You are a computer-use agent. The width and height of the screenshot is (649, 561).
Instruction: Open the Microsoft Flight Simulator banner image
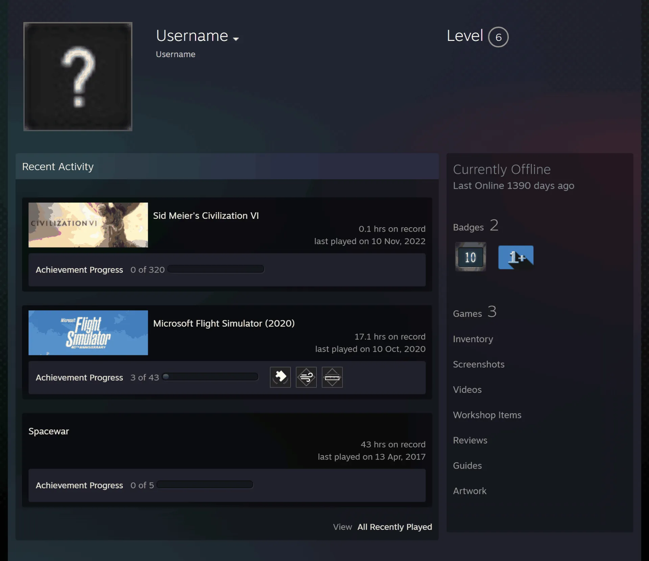(x=88, y=333)
